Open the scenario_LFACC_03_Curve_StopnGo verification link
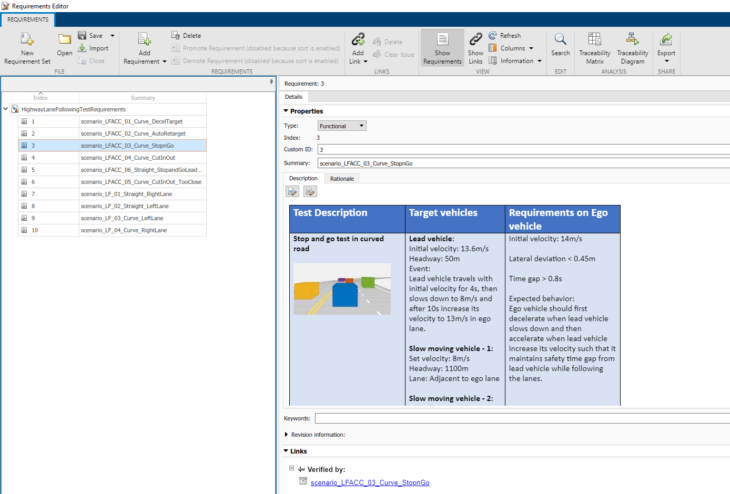This screenshot has height=494, width=730. pos(370,482)
